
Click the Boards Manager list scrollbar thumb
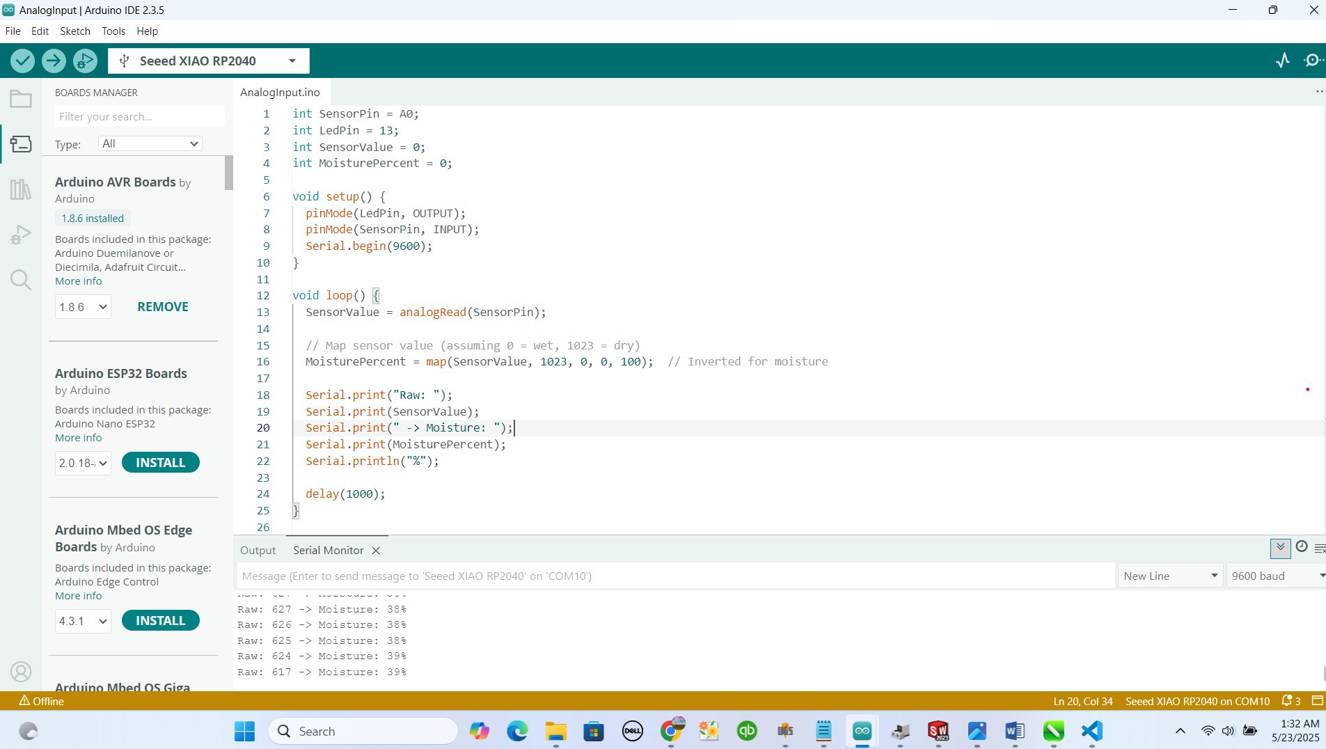point(228,173)
